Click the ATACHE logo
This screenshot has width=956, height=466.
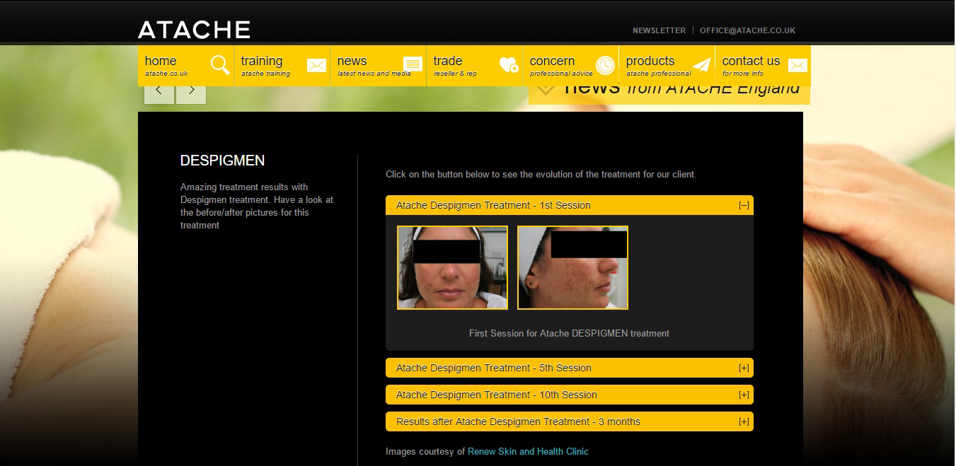tap(194, 30)
